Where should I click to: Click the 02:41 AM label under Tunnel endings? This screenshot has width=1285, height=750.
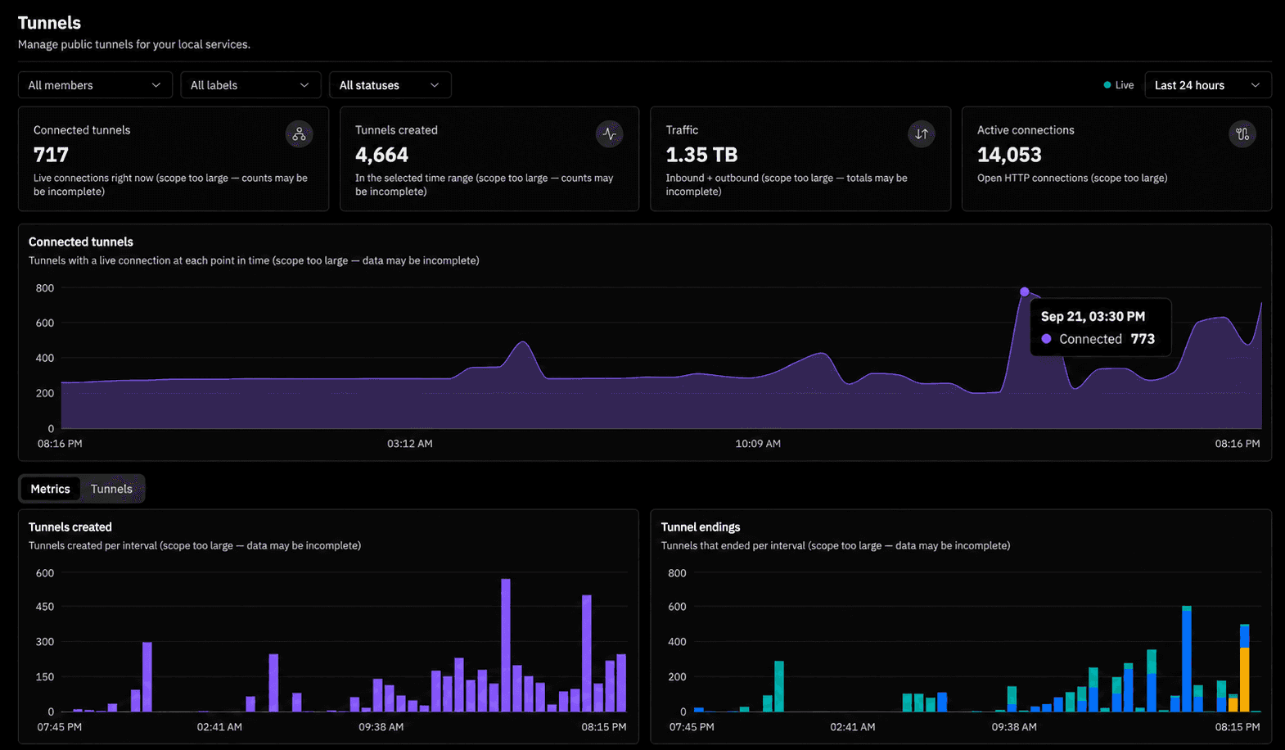852,727
